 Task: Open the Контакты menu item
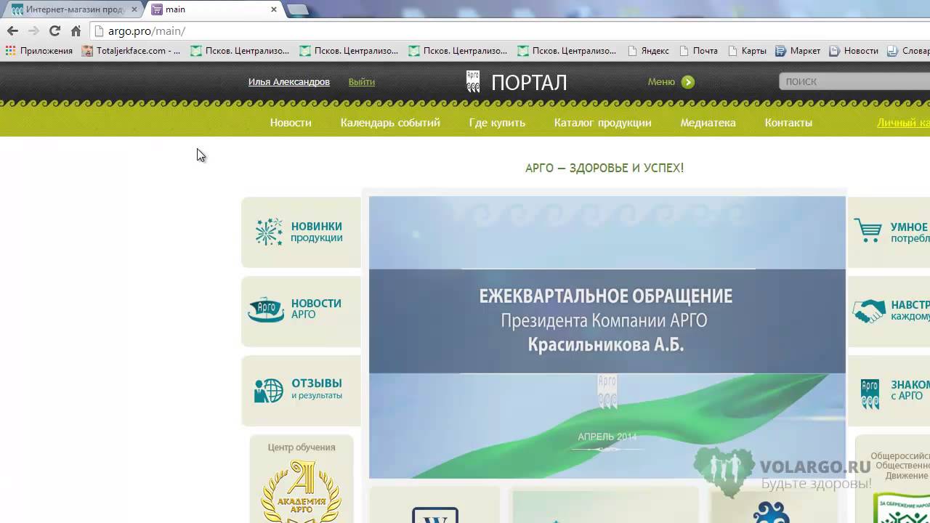tap(788, 123)
